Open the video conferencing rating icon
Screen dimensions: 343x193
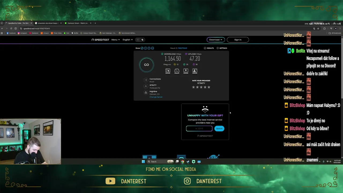tap(195, 71)
